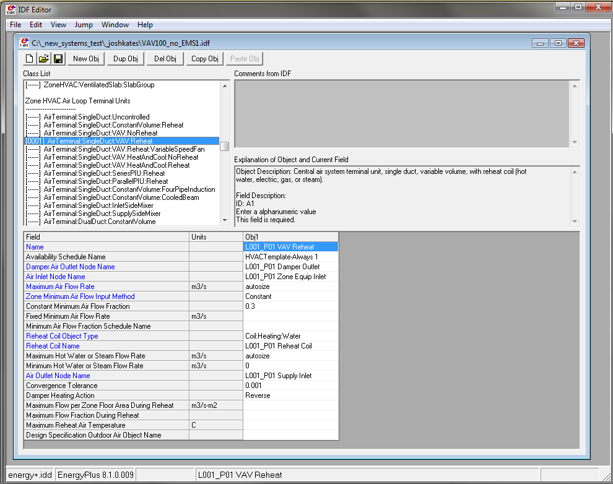Select AirTerminal:SingleDuct:ConstantVolume:FourPipeInduction class

[120, 189]
